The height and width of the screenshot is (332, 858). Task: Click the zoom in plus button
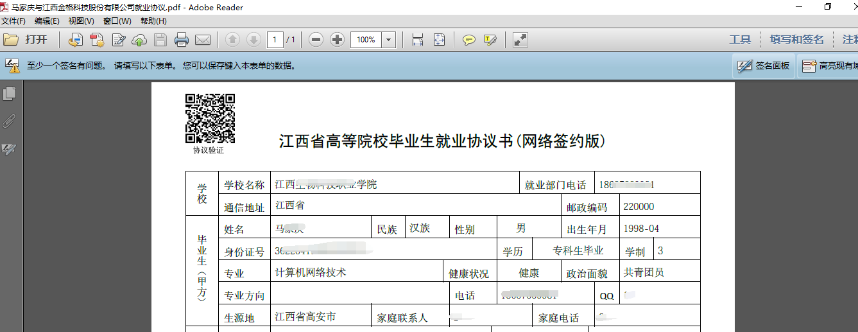337,40
